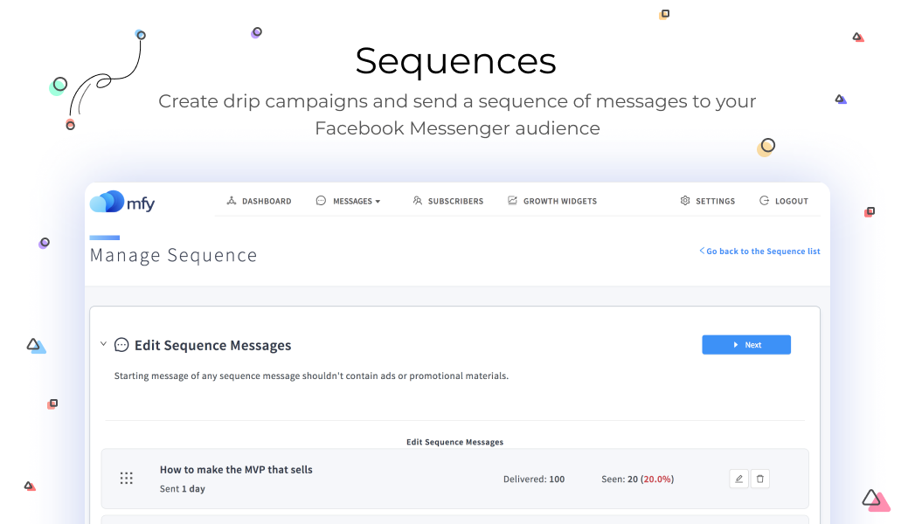
Task: Click the Dashboard nav icon
Action: 232,201
